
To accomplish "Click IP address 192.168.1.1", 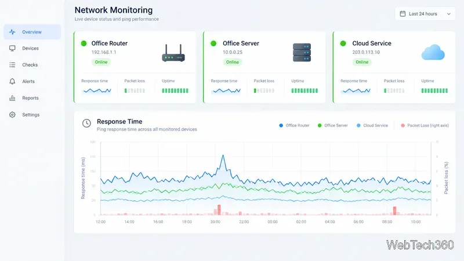I will click(x=104, y=52).
